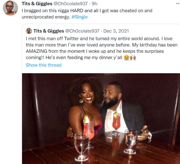Enlarge the couple's dinner photo
The width and height of the screenshot is (180, 164).
click(100, 117)
